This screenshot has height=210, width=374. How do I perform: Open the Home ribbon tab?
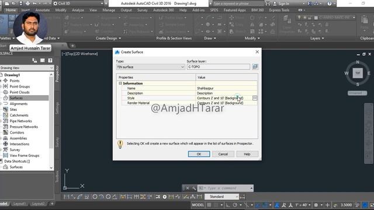(x=11, y=10)
